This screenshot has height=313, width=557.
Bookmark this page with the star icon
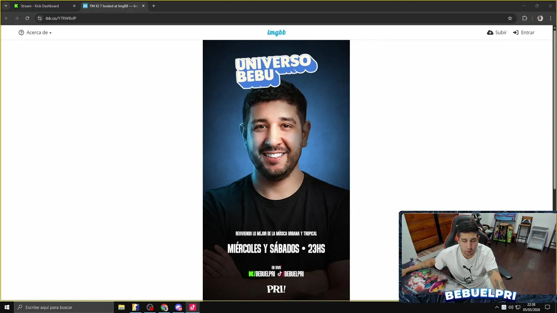click(x=510, y=18)
